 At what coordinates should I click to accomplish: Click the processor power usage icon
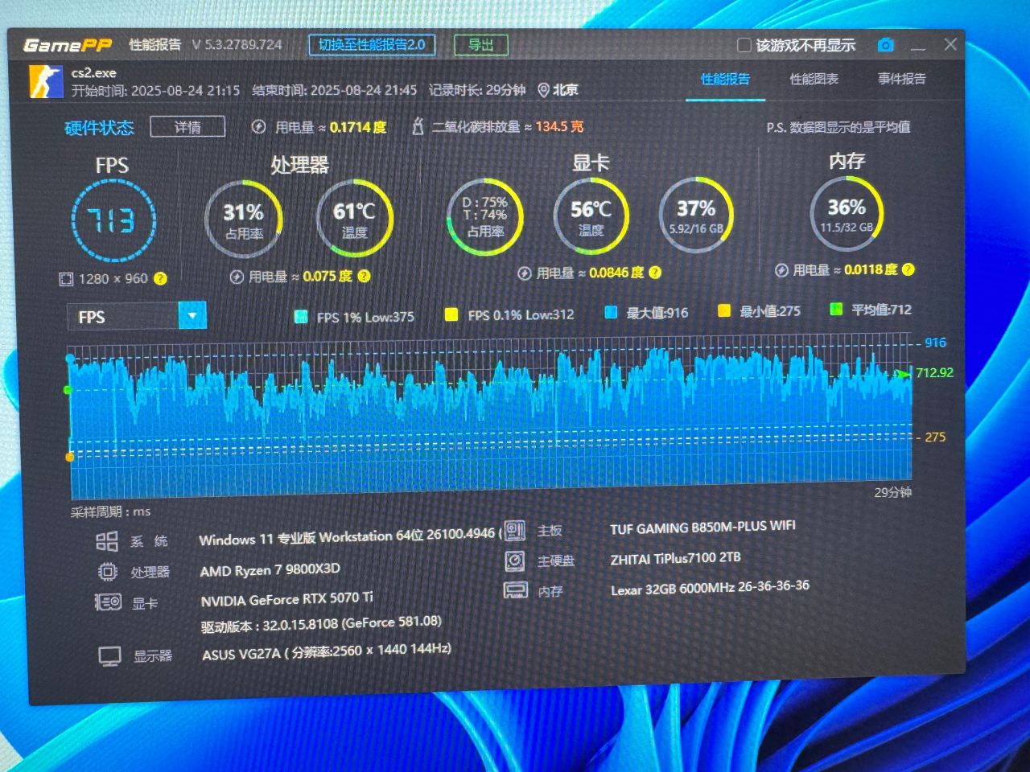(x=237, y=277)
